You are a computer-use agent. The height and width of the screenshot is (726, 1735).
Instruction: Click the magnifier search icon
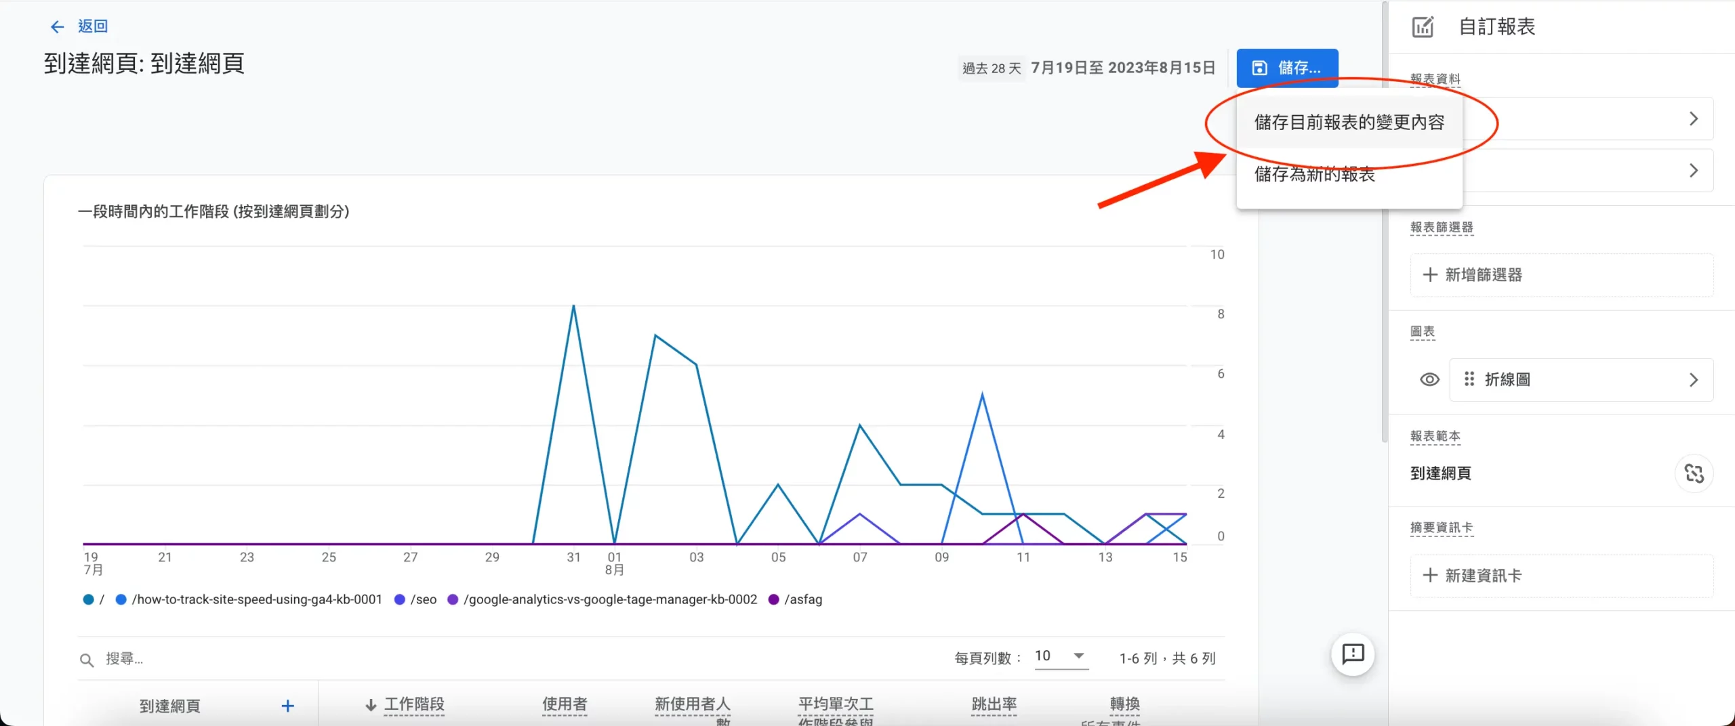[87, 660]
